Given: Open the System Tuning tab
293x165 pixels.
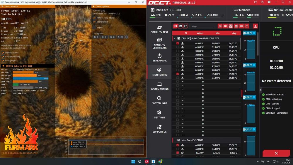Looking at the screenshot, I should pos(159,86).
